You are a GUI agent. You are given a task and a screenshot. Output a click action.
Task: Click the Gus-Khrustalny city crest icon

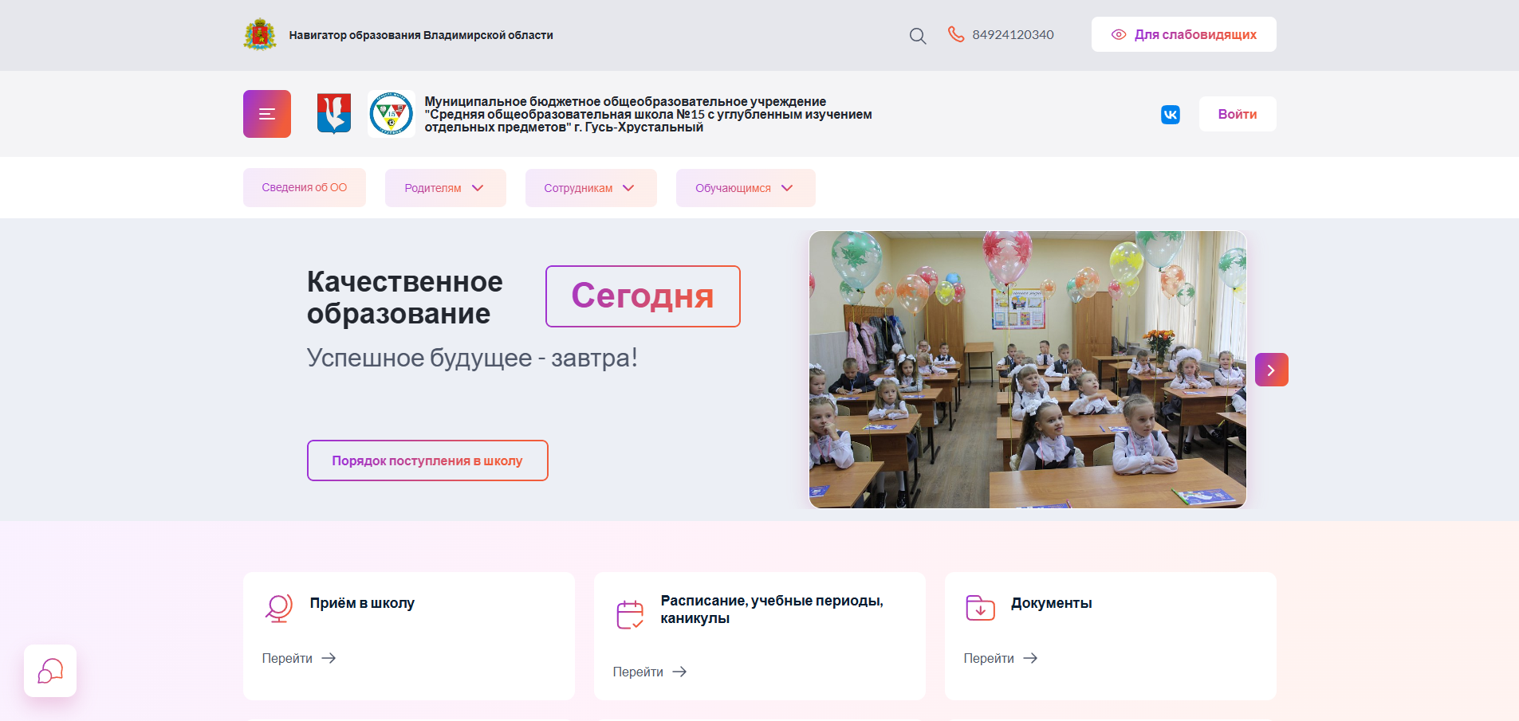[x=334, y=114]
